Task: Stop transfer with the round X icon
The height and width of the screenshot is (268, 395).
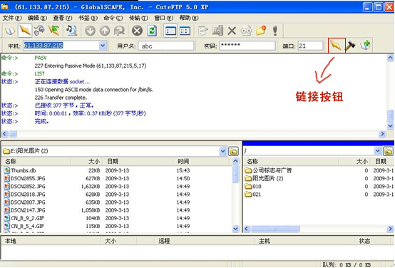Action: [138, 31]
